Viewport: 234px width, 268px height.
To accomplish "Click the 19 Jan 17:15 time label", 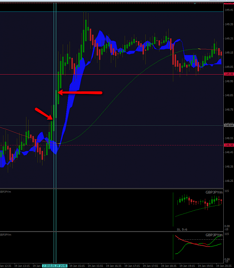I will tap(132, 266).
